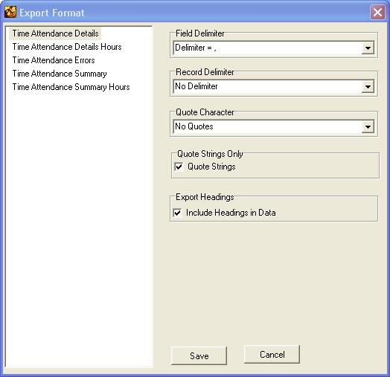Cancel the Export Format dialog
The height and width of the screenshot is (377, 390).
pyautogui.click(x=272, y=355)
